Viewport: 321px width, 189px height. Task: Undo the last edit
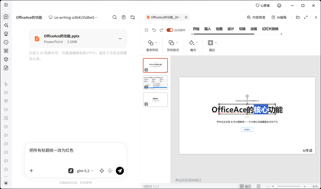tap(154, 30)
